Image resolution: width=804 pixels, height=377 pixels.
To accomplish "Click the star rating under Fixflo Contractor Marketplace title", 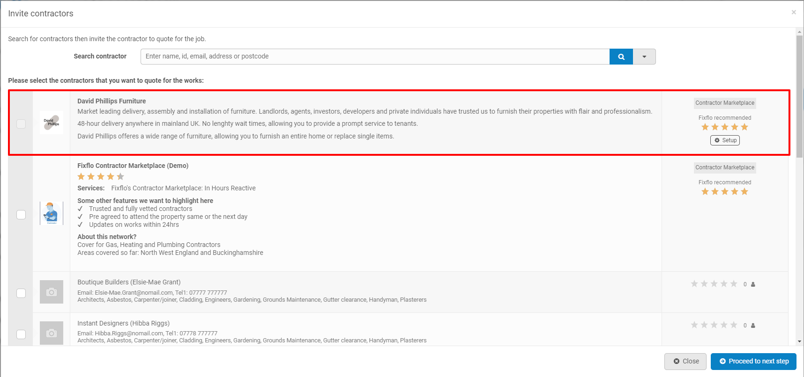I will [x=101, y=176].
